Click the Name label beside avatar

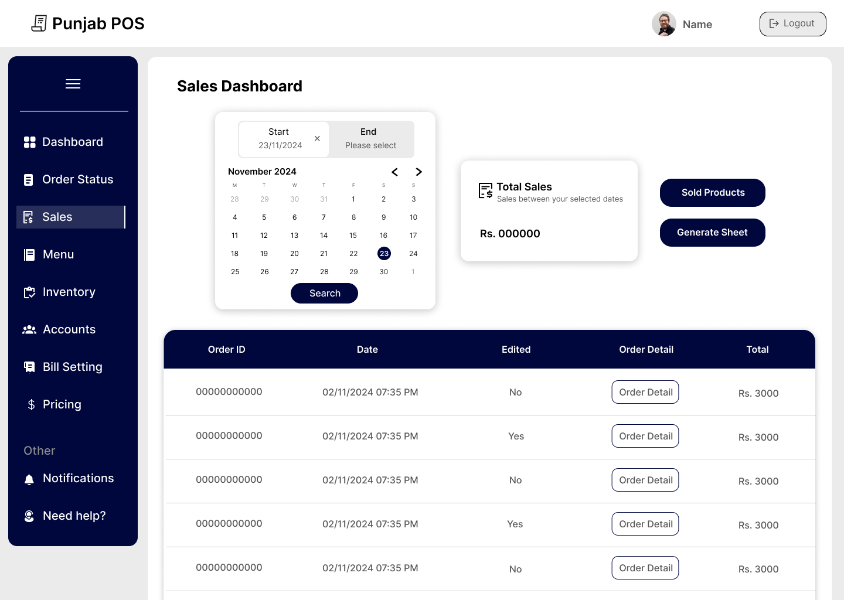point(697,25)
